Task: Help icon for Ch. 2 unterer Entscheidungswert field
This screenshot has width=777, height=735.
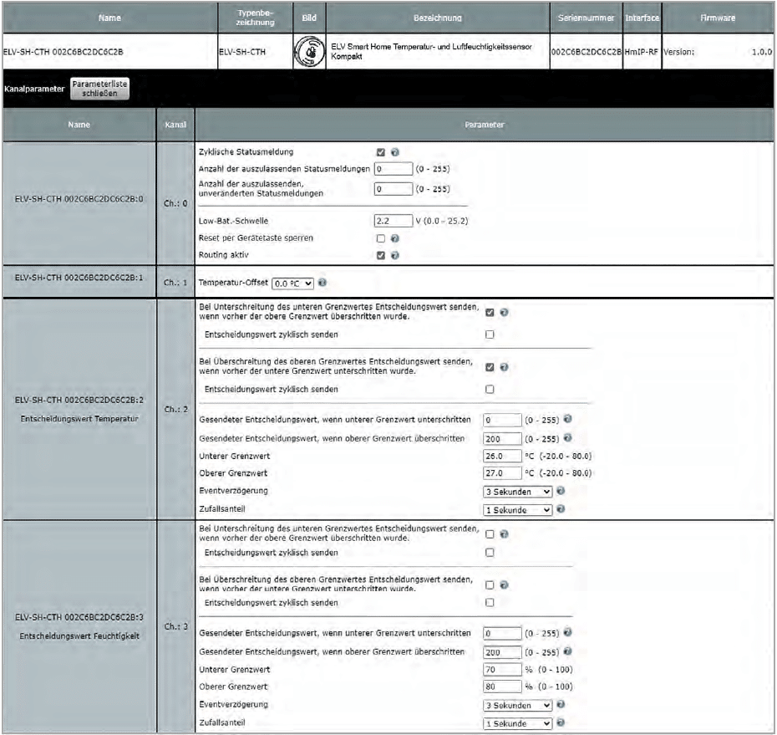Action: [x=568, y=419]
